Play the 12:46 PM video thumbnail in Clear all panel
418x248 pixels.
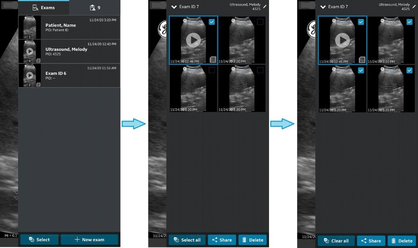tap(342, 40)
